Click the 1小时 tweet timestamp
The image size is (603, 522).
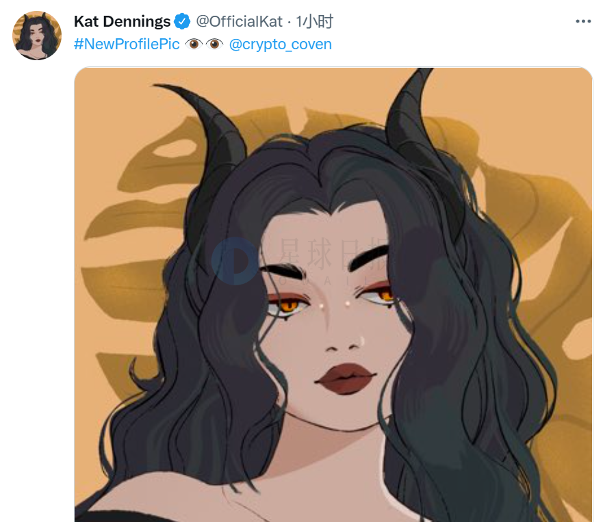pos(314,22)
